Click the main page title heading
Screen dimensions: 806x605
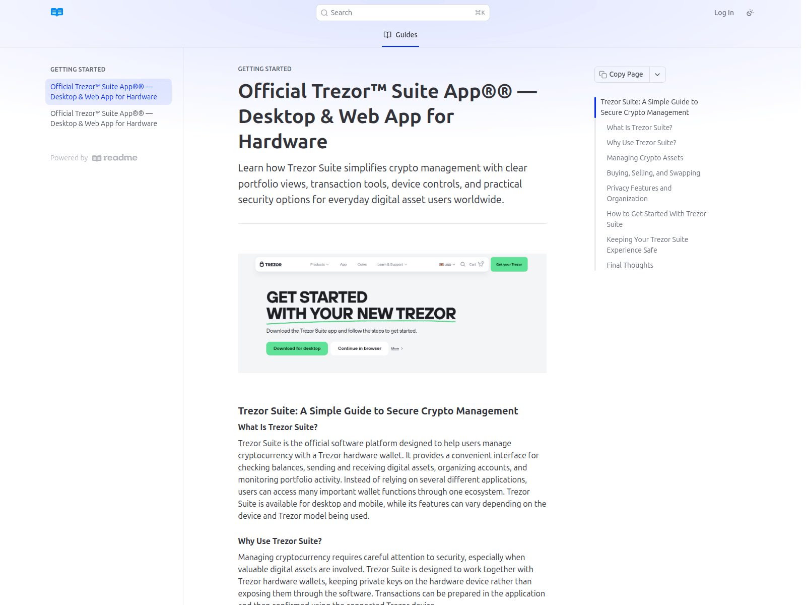388,116
